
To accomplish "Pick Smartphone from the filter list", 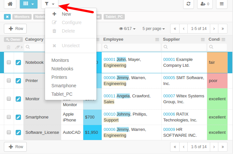I will click(71, 86).
